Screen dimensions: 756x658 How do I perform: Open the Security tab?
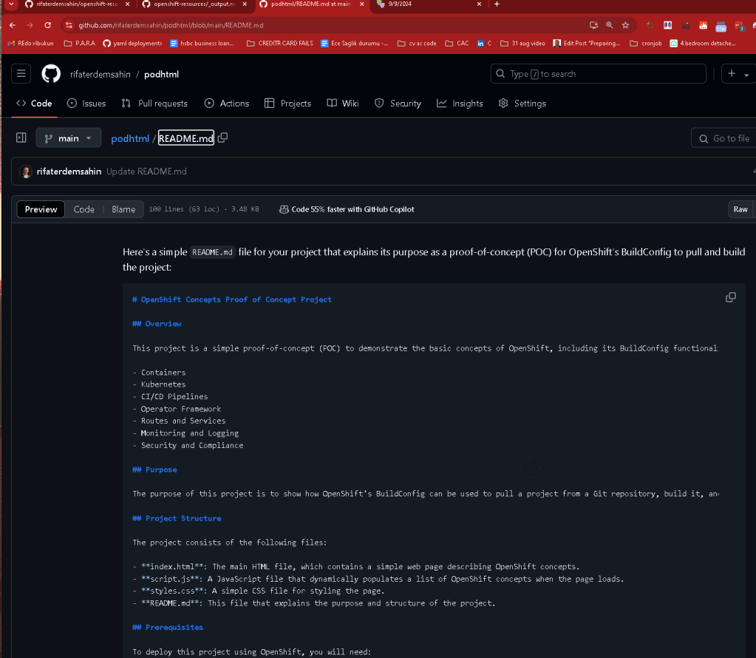tap(398, 104)
